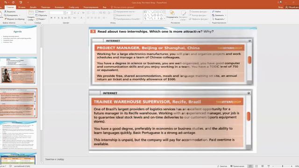Switch to Reading view icon in status bar
This screenshot has width=299, height=168.
coord(263,166)
